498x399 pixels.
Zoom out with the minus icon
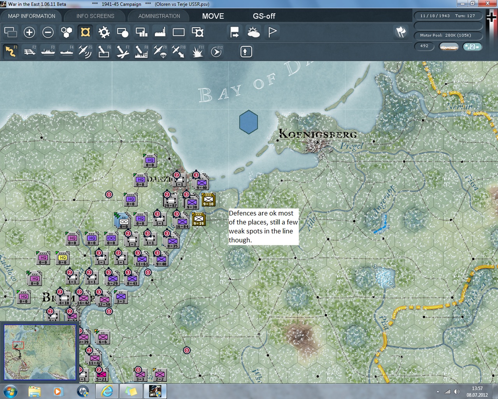coord(48,32)
